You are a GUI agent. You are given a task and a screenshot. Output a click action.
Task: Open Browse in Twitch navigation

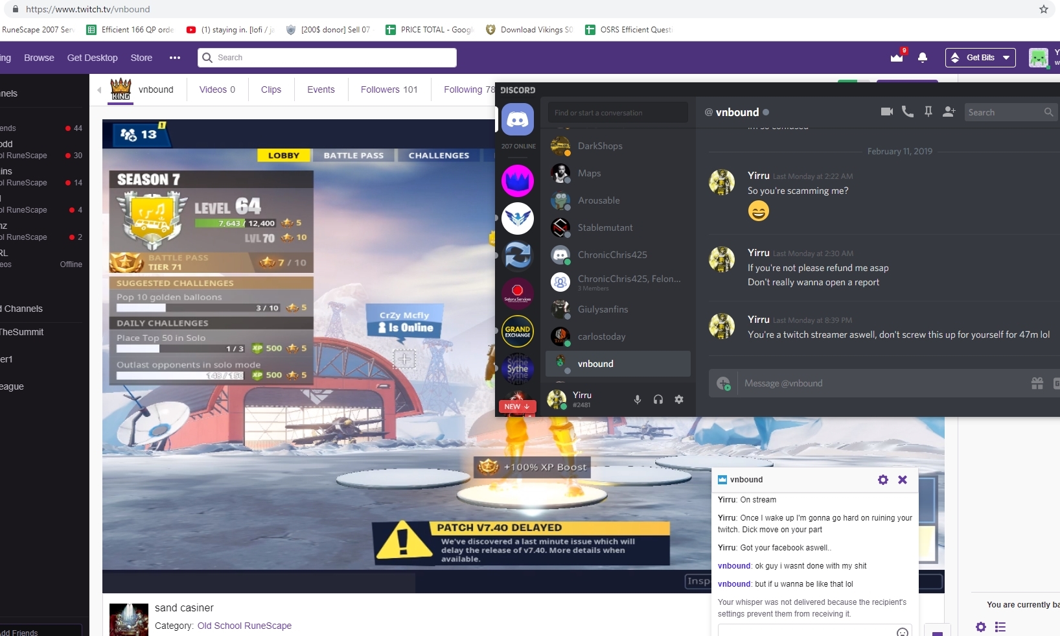click(x=39, y=58)
